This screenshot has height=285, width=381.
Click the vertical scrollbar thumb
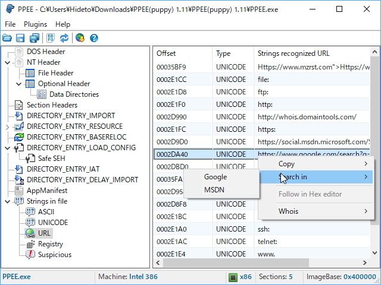374,141
